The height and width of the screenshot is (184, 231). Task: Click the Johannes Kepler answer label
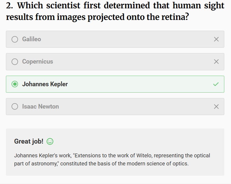45,84
